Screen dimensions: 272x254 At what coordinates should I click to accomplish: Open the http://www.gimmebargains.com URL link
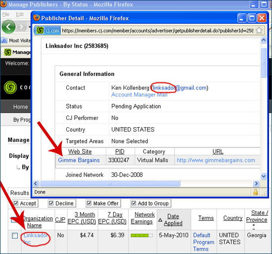pos(216,160)
